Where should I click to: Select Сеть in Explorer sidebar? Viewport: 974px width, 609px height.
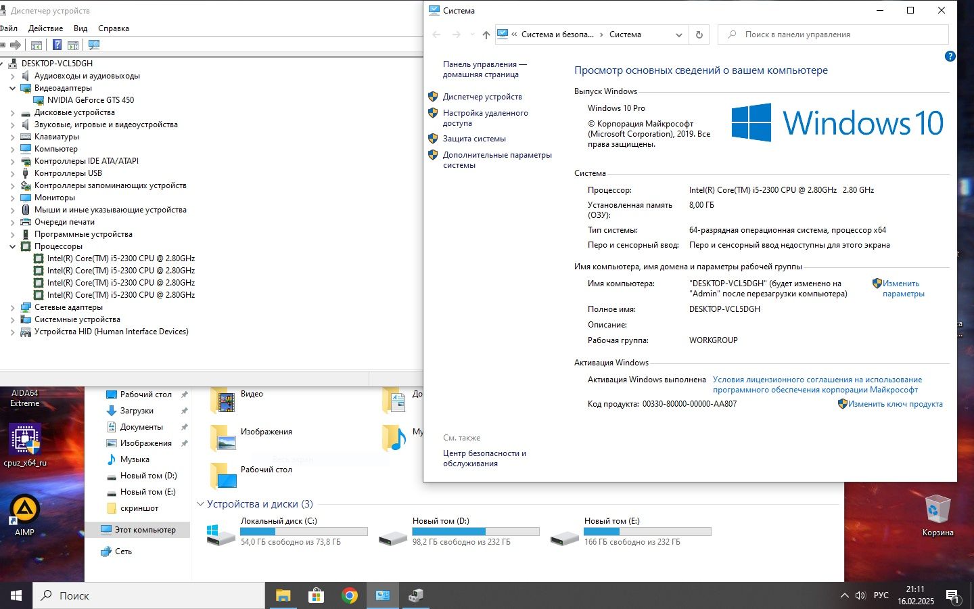pos(123,551)
